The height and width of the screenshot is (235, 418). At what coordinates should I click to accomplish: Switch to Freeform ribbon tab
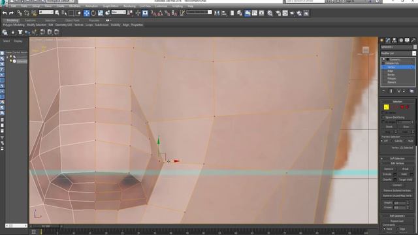tap(30, 20)
